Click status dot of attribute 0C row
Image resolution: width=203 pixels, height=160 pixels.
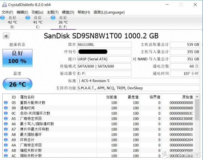coord(6,113)
